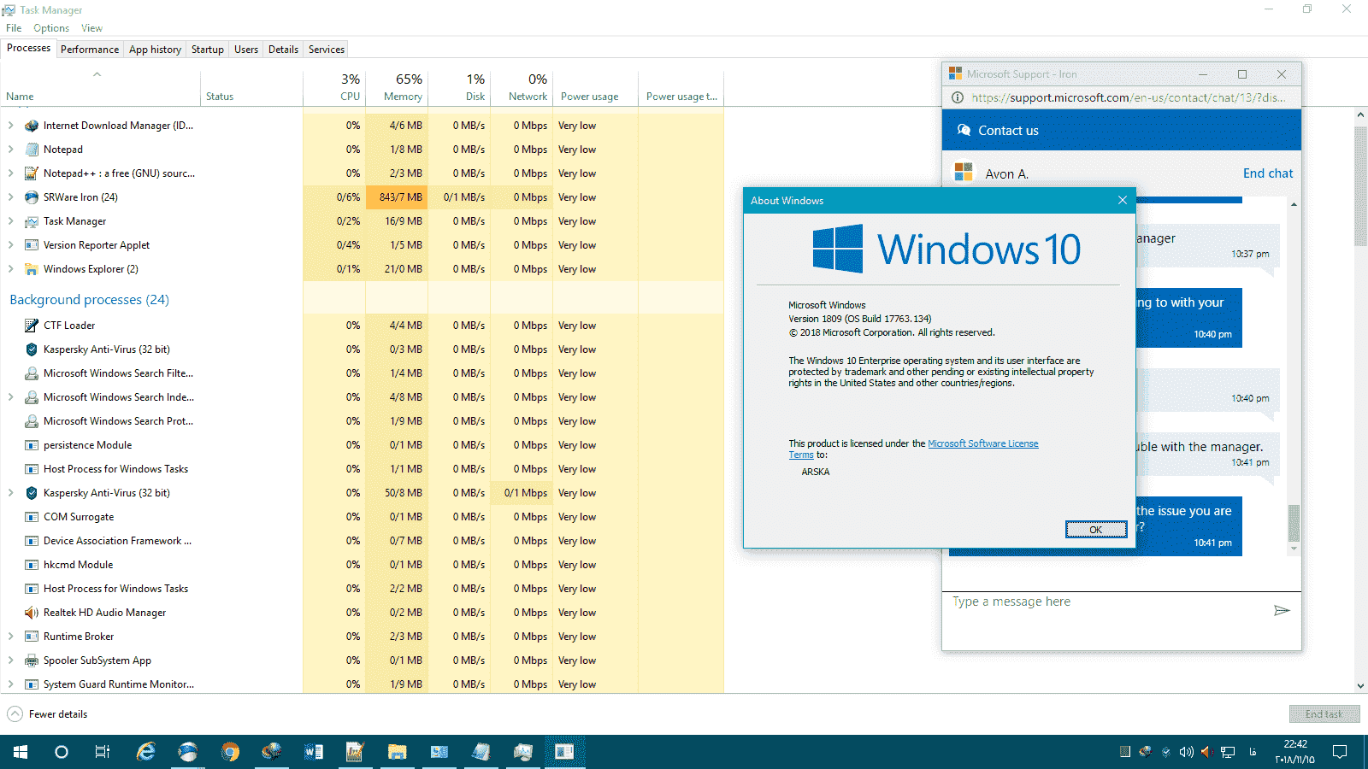
Task: Select the 'hkcmd Module' process row
Action: [363, 565]
